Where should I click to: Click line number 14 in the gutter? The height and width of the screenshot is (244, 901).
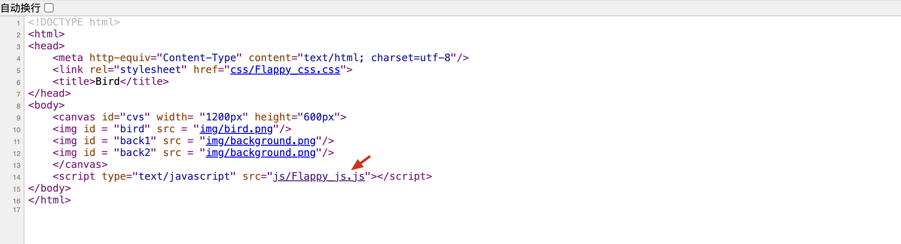(x=17, y=177)
